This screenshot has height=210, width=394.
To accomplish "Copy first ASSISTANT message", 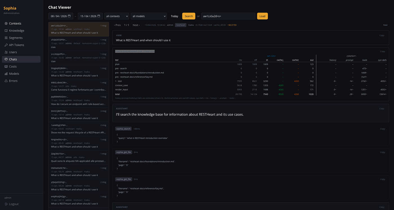I will click(x=382, y=109).
